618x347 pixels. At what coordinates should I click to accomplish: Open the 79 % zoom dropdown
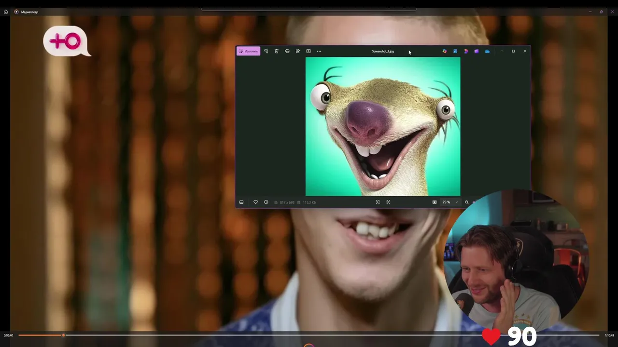coord(450,202)
